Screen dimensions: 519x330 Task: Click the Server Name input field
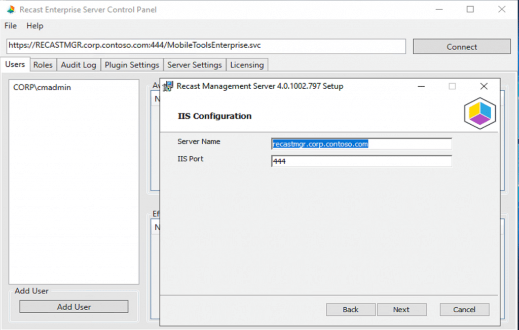click(x=361, y=144)
